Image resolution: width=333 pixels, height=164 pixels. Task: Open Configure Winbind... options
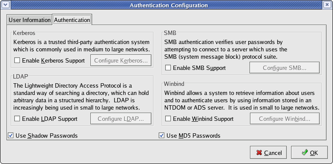pyautogui.click(x=285, y=119)
